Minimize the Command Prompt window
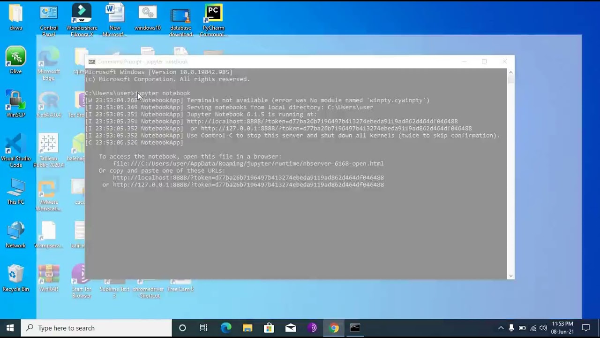The height and width of the screenshot is (338, 600). (464, 61)
